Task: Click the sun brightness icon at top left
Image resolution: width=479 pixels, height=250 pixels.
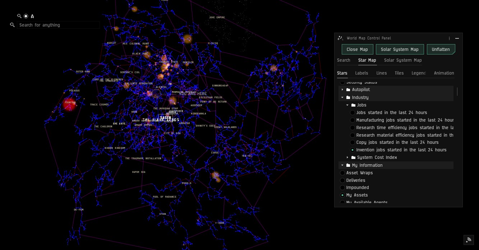Action: 26,16
